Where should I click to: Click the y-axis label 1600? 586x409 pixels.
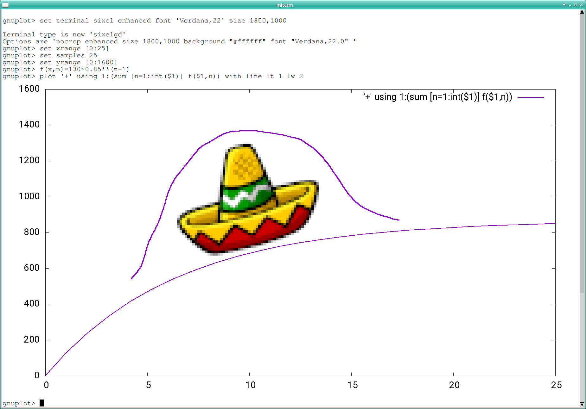(x=29, y=89)
